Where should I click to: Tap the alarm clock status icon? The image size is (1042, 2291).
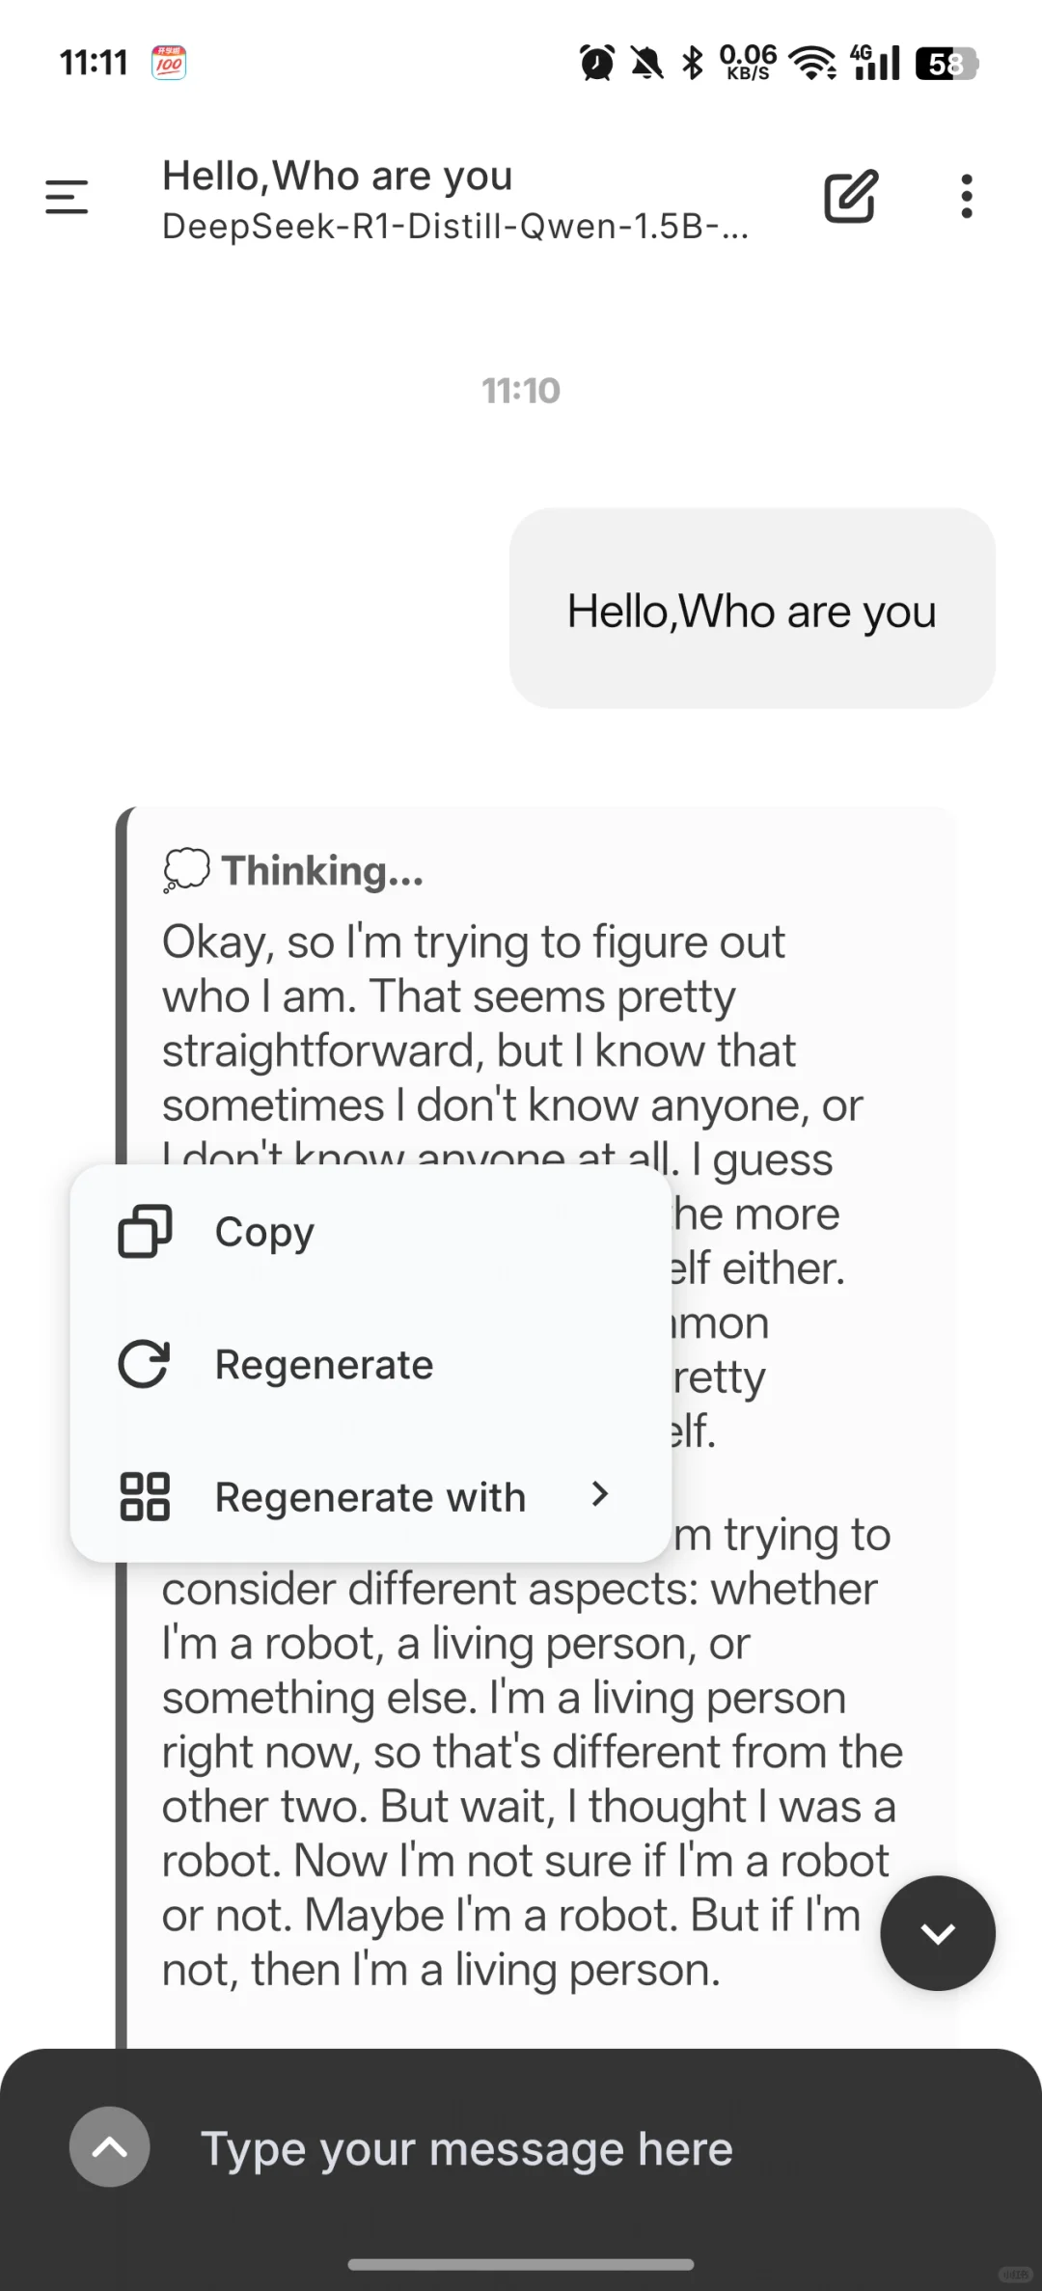pyautogui.click(x=597, y=64)
